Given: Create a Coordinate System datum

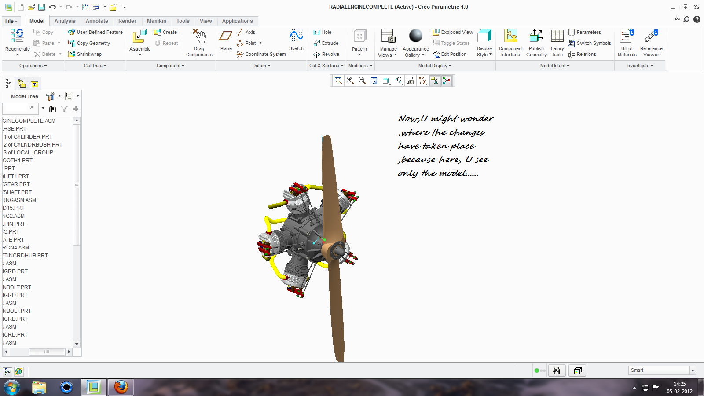Looking at the screenshot, I should pos(261,54).
